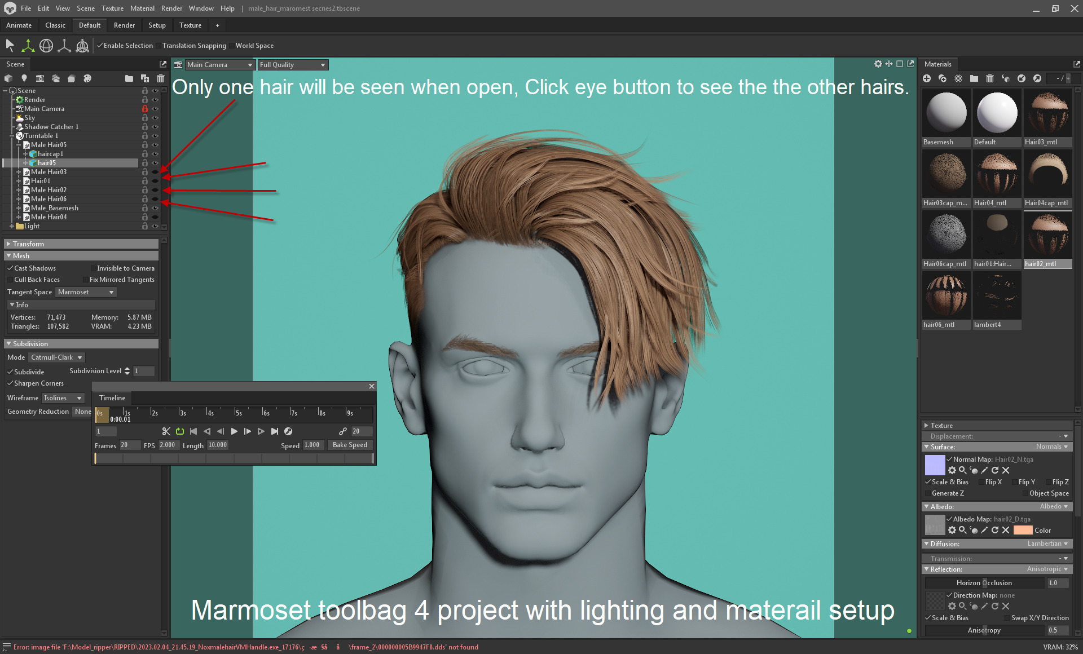This screenshot has width=1083, height=654.
Task: Open Tangent Space Marmoset dropdown
Action: click(86, 292)
